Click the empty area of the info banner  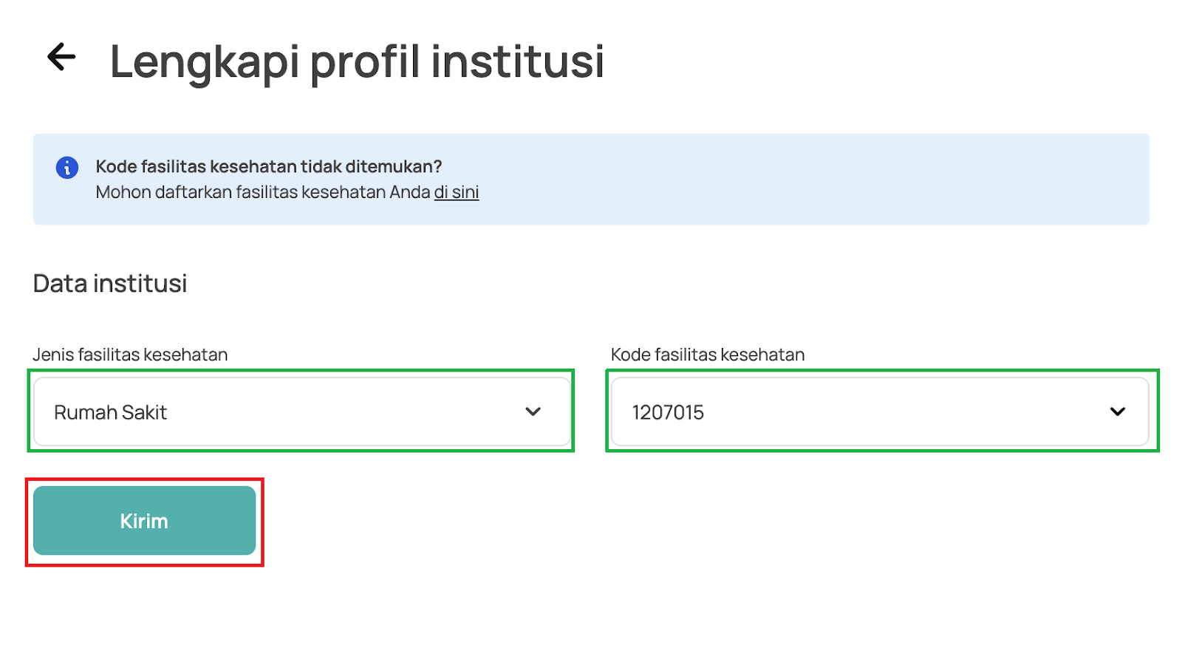(x=813, y=180)
